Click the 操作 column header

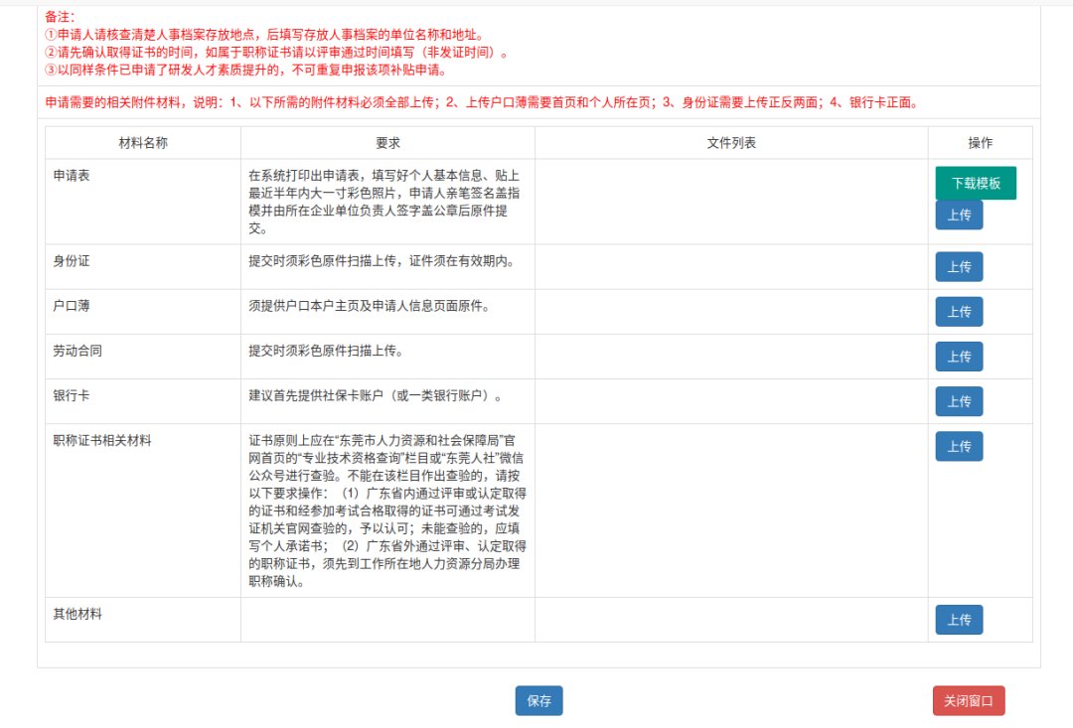point(980,143)
